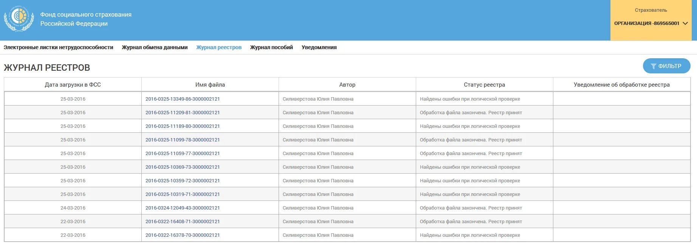Viewport: 697px width, 247px height.
Task: Open the Уведомления tab
Action: click(x=319, y=47)
